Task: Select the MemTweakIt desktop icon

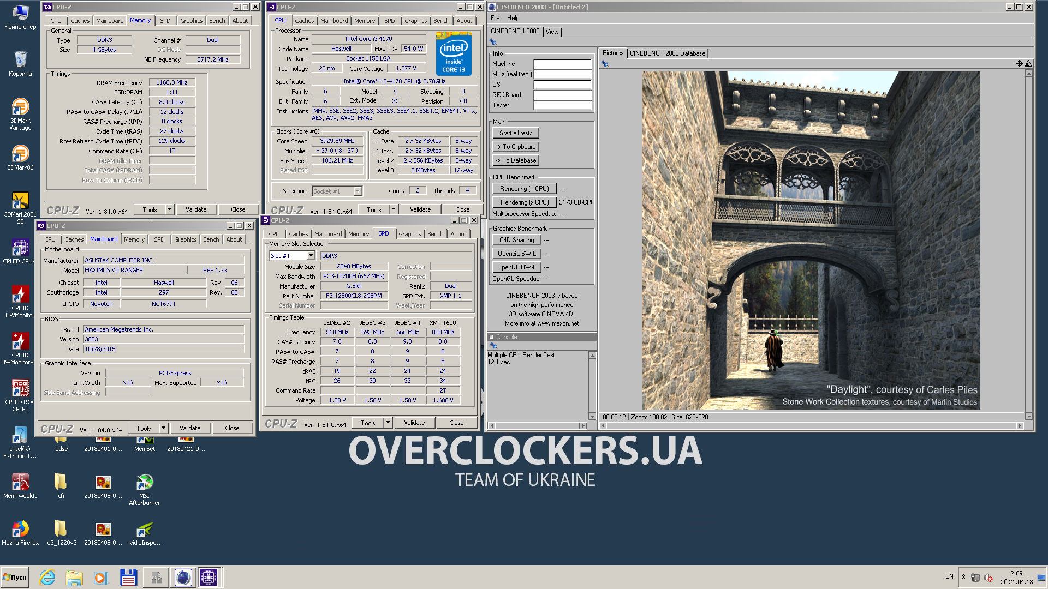Action: [20, 486]
